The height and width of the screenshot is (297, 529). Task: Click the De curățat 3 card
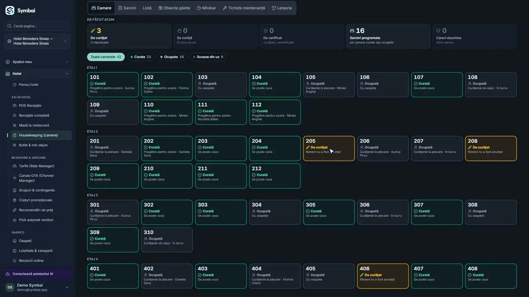click(129, 36)
